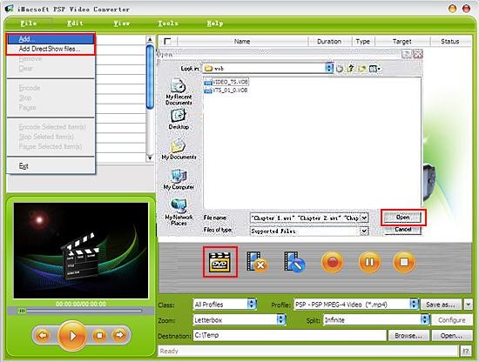
Task: Play the preview video
Action: 72,336
